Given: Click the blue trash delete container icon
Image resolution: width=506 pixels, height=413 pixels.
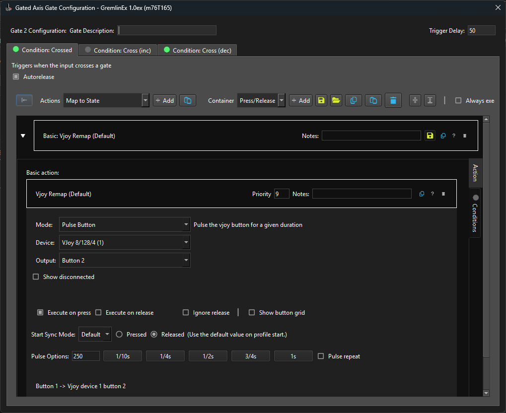Looking at the screenshot, I should pos(393,100).
